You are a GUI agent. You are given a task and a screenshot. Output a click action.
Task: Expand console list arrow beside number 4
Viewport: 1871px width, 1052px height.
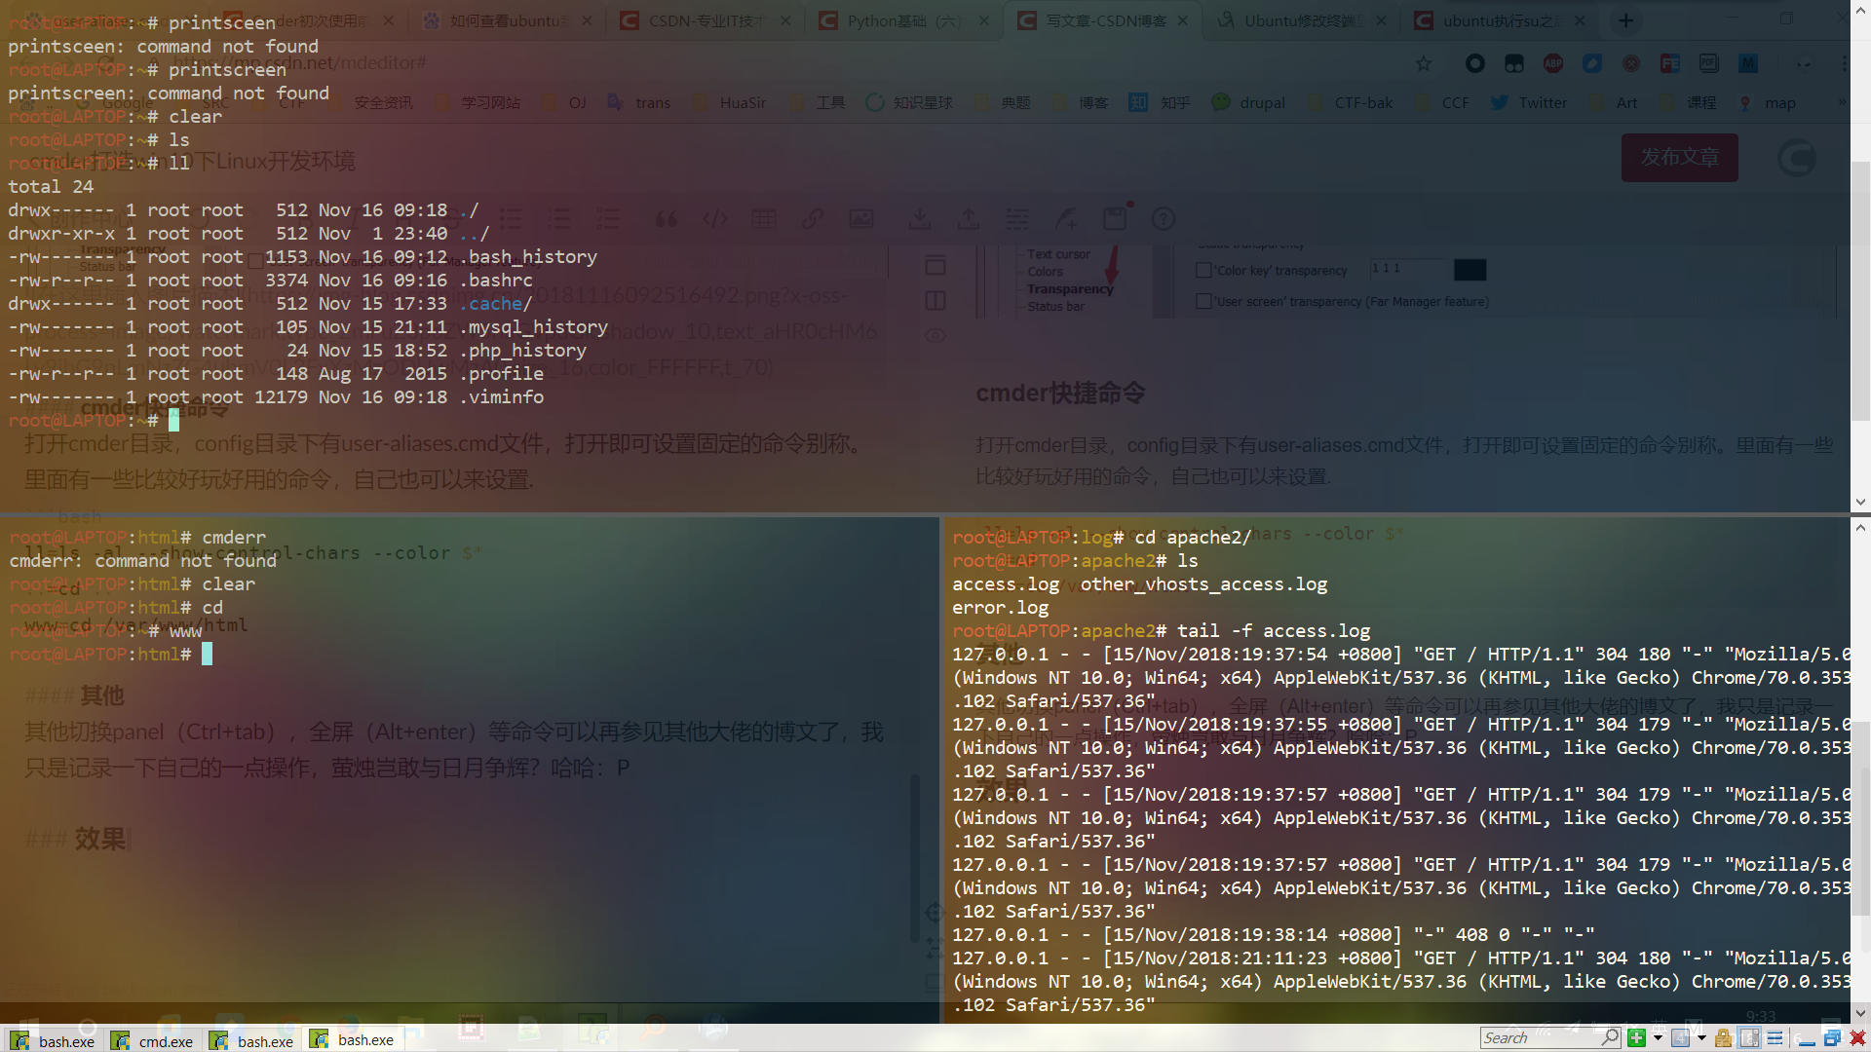[1701, 1037]
